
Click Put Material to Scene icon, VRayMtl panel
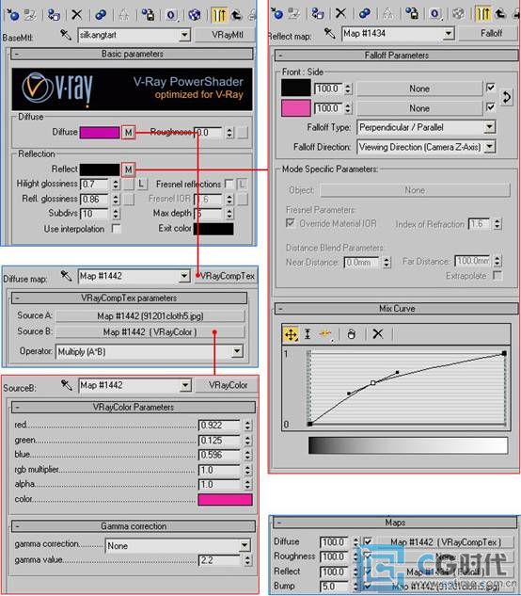click(x=30, y=15)
